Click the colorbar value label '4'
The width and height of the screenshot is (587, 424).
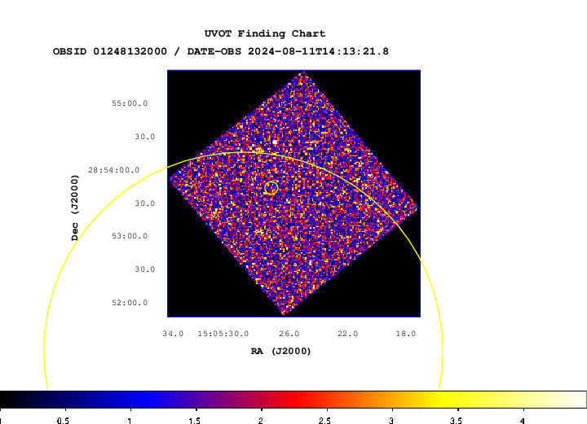[x=523, y=421]
